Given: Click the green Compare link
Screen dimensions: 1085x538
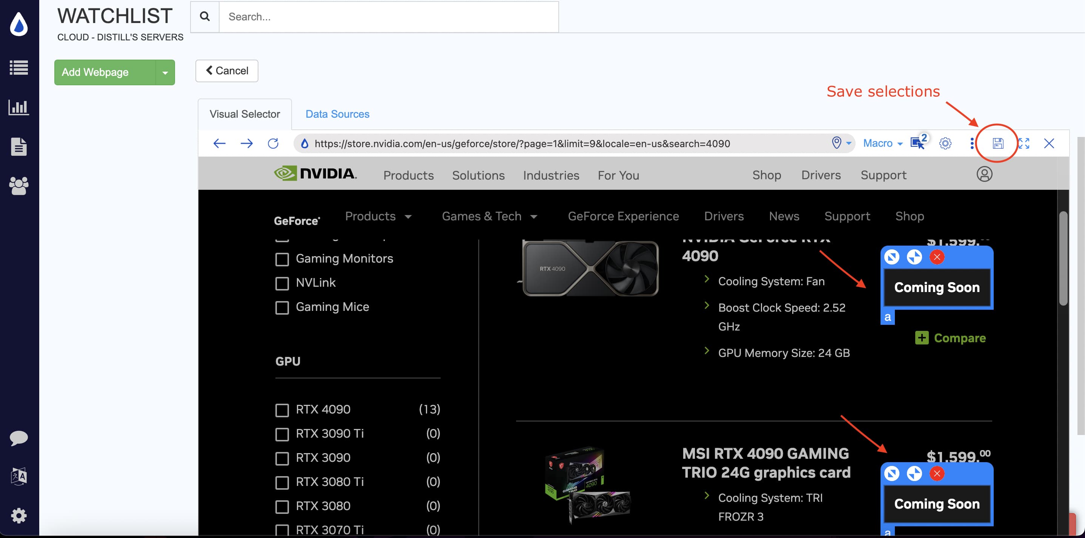Looking at the screenshot, I should (x=950, y=338).
